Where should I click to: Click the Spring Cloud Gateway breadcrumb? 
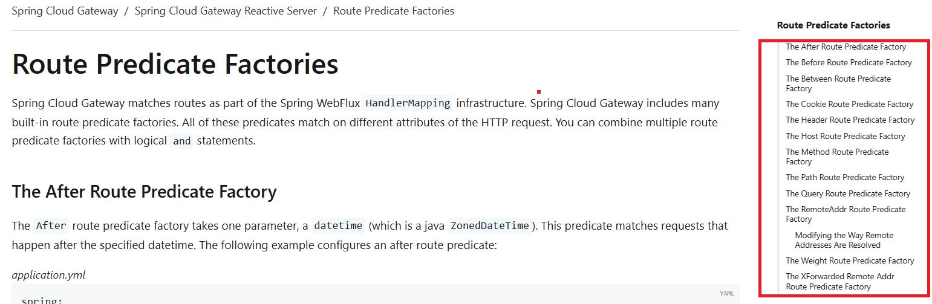(65, 11)
